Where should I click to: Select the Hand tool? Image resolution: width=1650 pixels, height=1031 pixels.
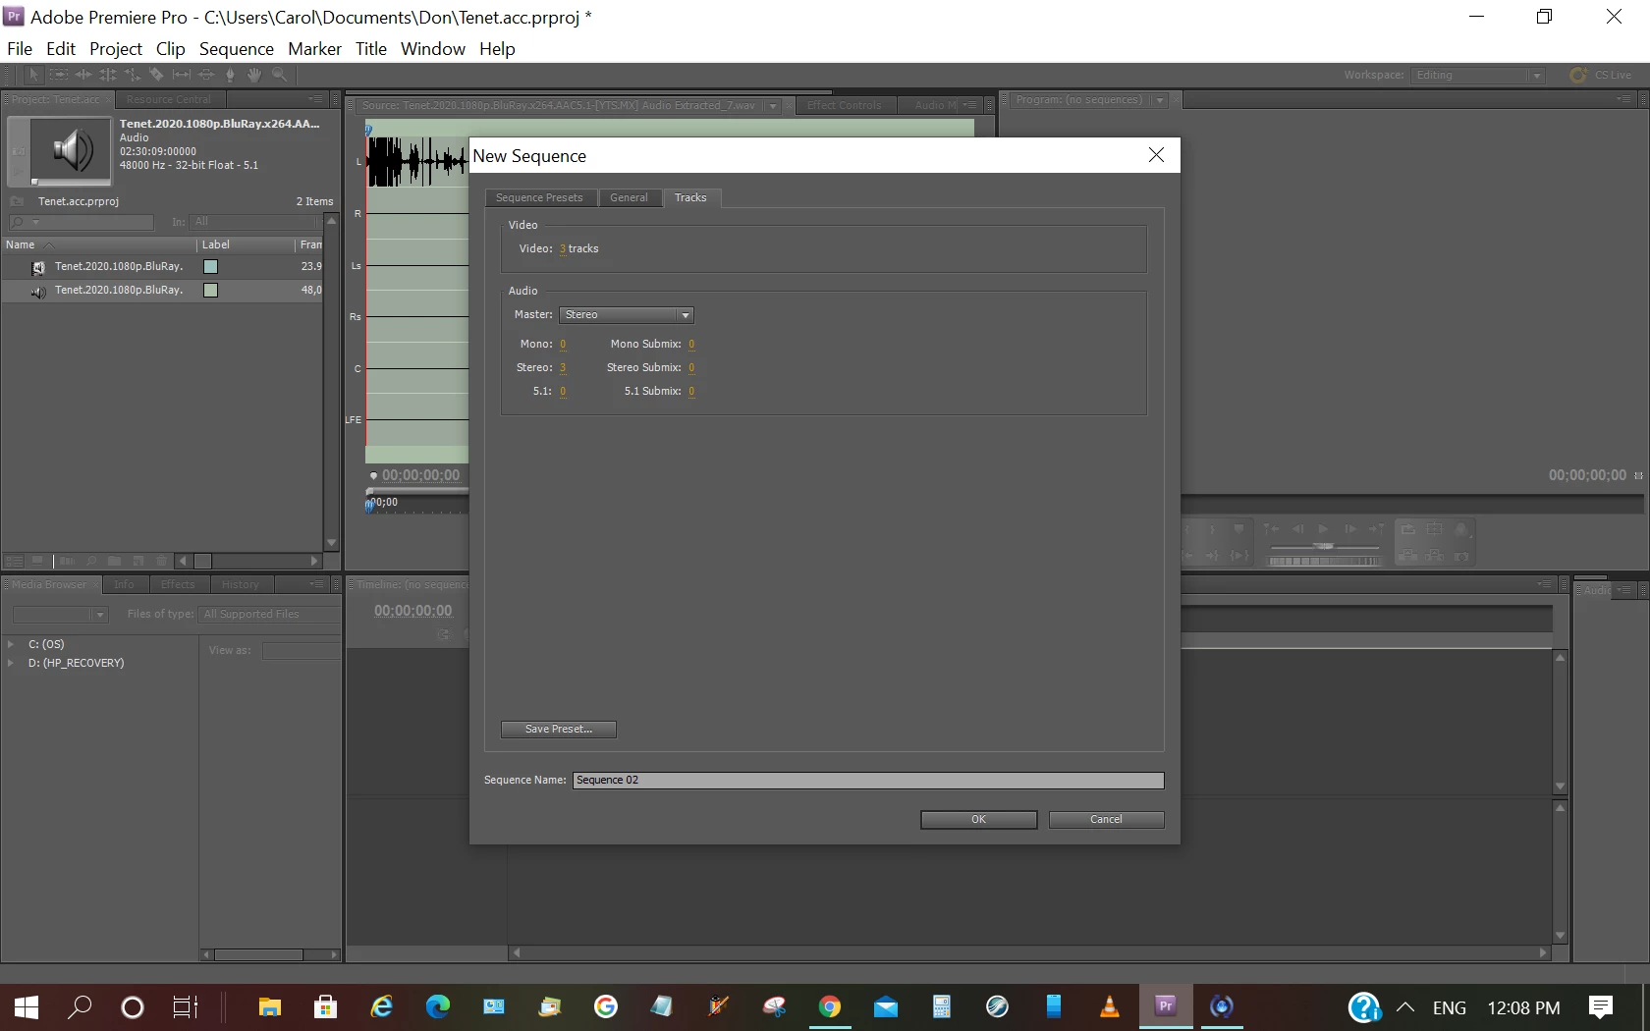coord(254,75)
